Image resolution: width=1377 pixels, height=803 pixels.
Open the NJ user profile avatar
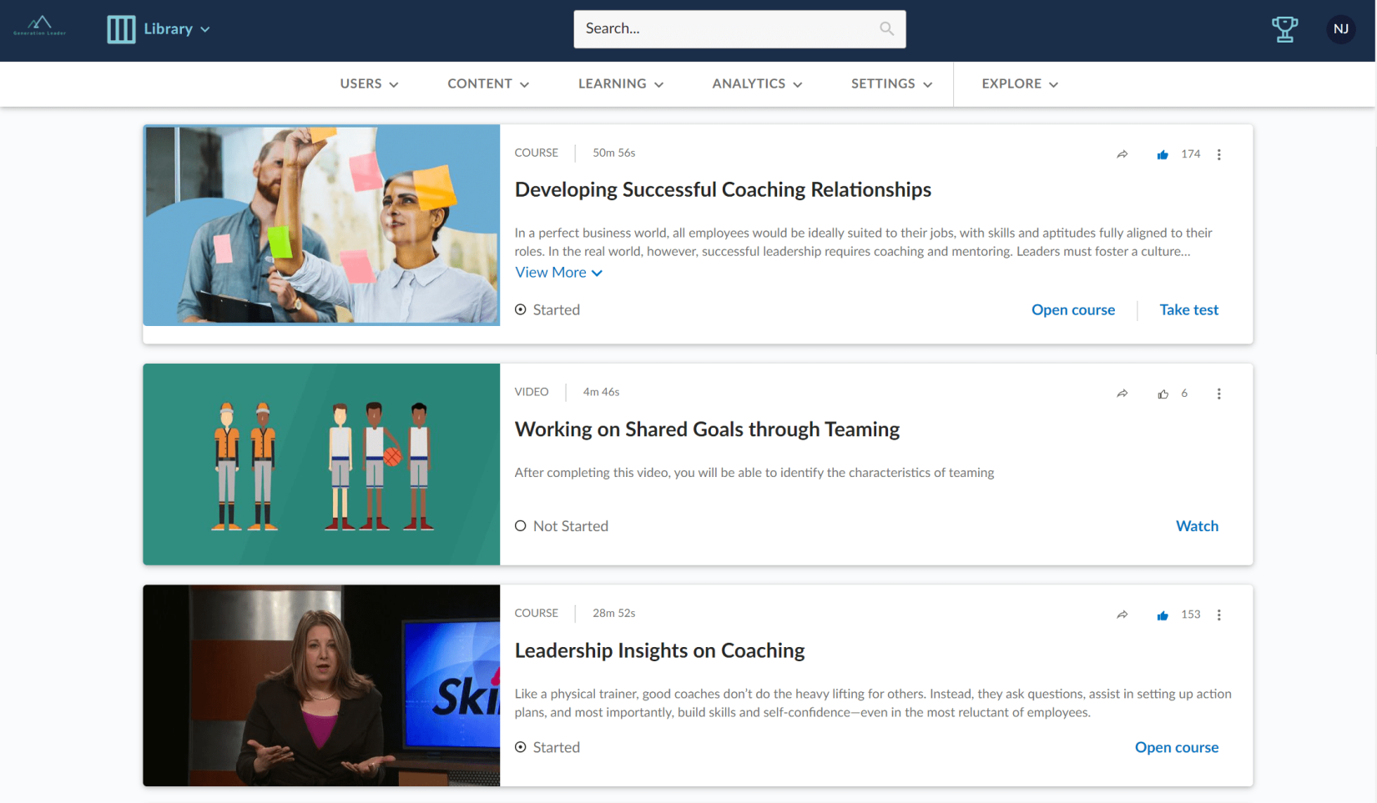coord(1341,29)
